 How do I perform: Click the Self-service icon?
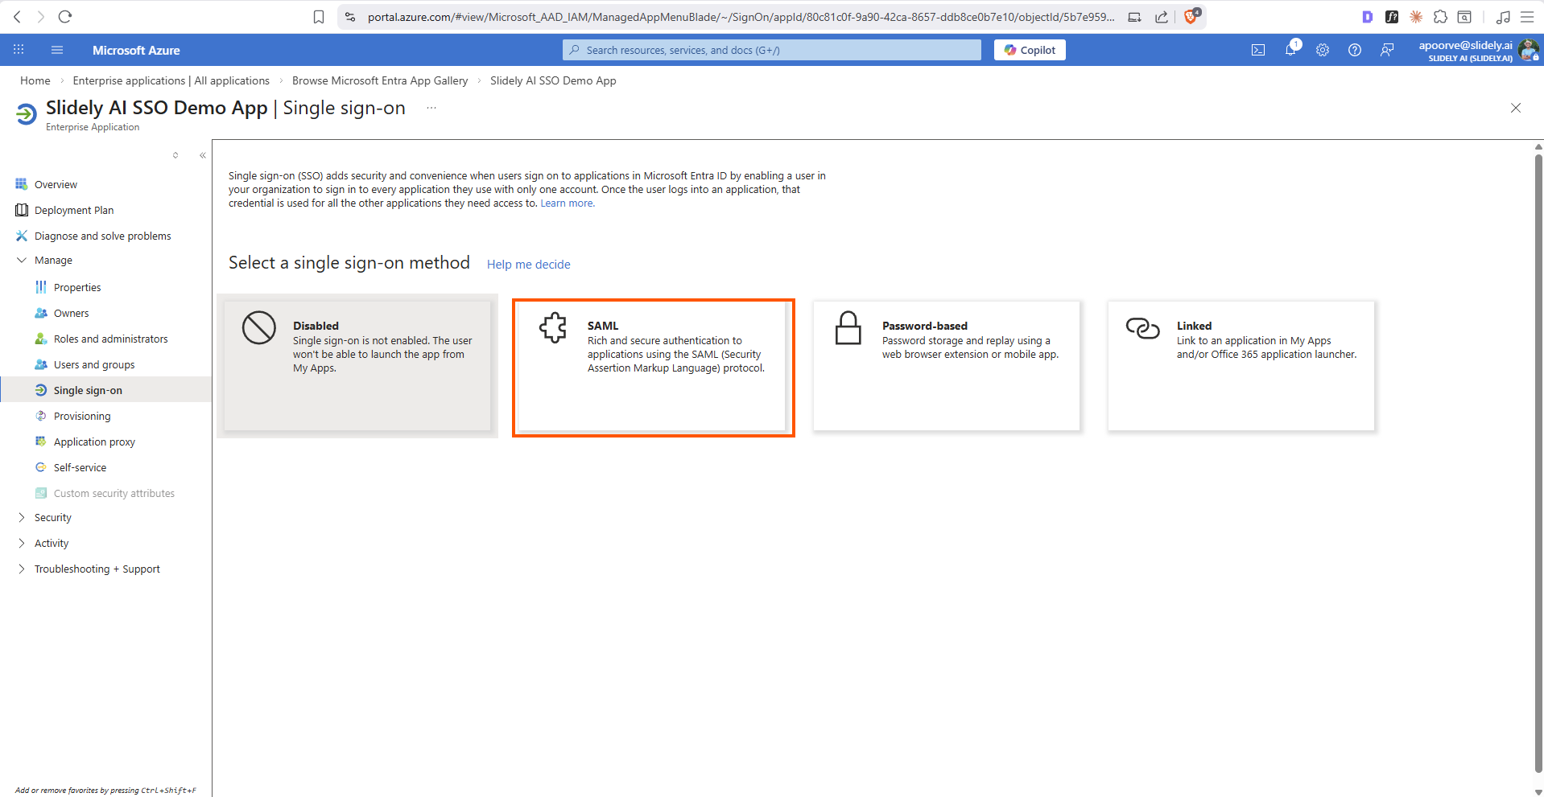coord(41,467)
